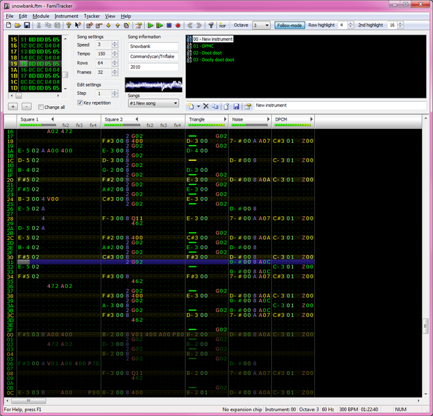Open the Module menu
This screenshot has height=416, width=433.
pos(40,15)
